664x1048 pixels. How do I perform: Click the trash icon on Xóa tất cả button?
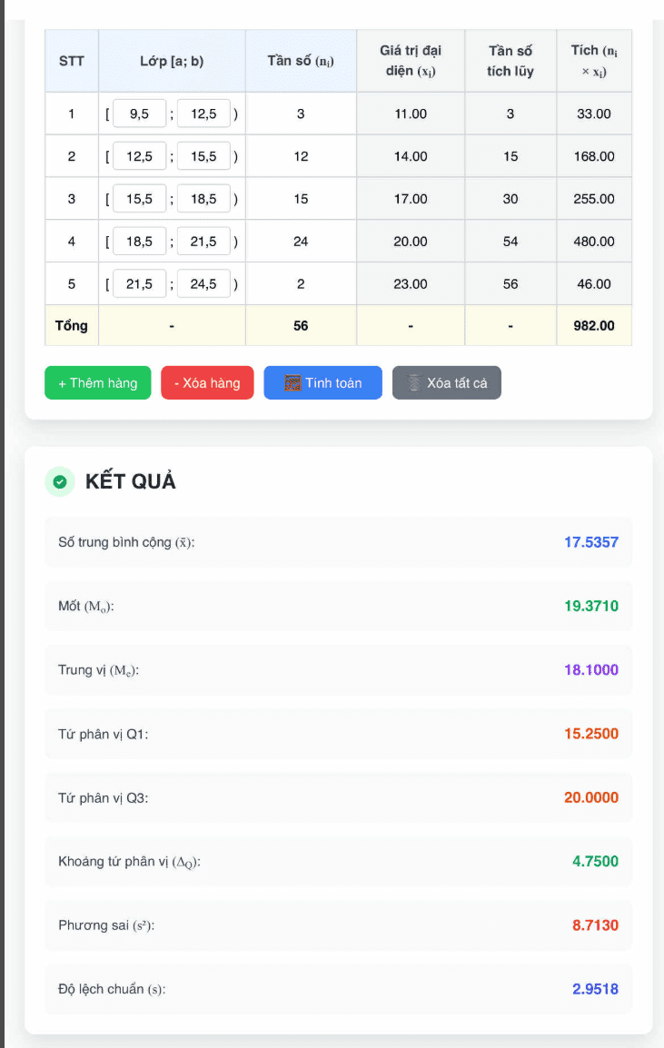point(414,383)
